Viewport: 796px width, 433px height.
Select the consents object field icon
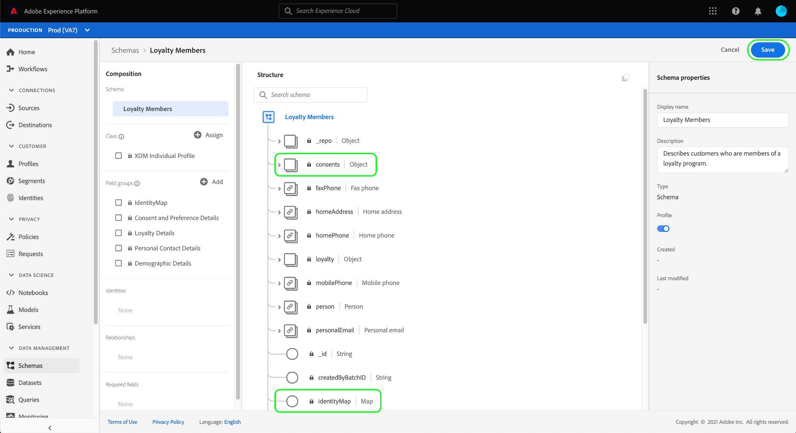click(291, 164)
